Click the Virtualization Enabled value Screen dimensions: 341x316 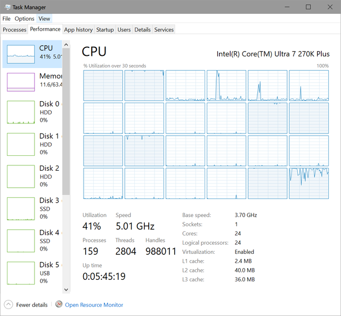click(244, 252)
